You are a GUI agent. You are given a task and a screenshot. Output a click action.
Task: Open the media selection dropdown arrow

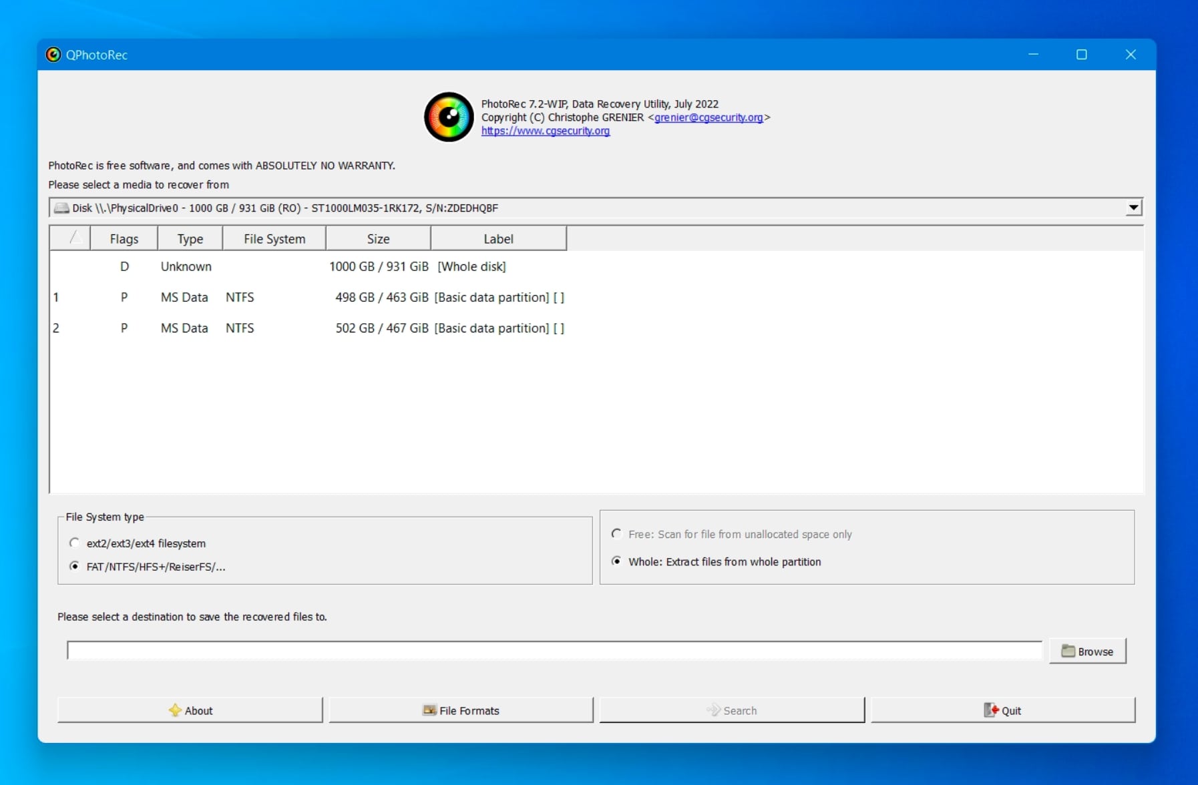pyautogui.click(x=1133, y=208)
